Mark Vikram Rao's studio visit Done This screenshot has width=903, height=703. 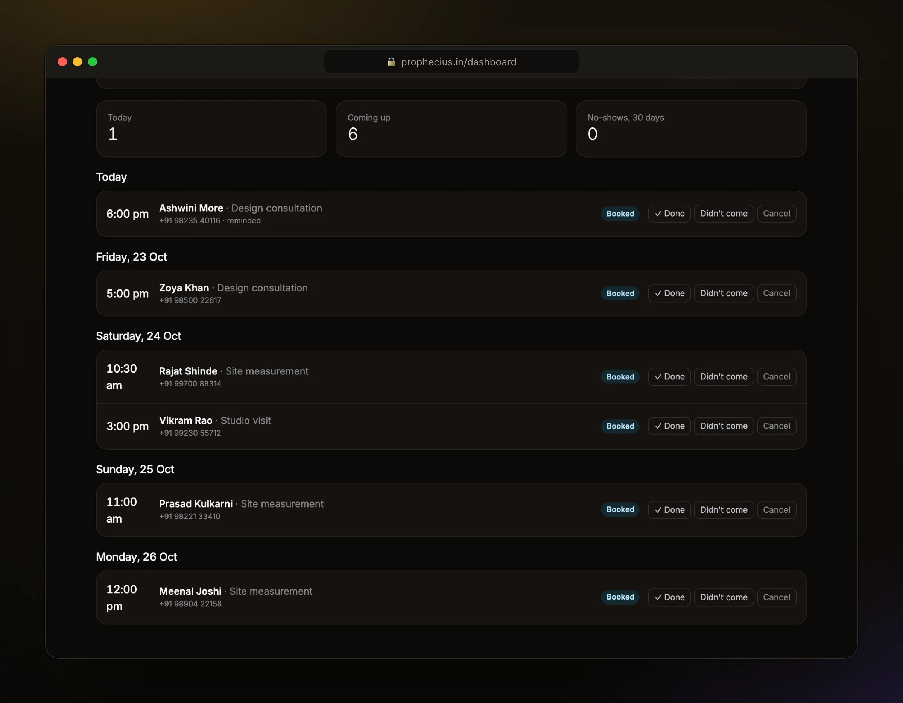[x=669, y=426]
